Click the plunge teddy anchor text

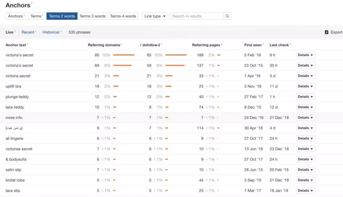pyautogui.click(x=17, y=97)
